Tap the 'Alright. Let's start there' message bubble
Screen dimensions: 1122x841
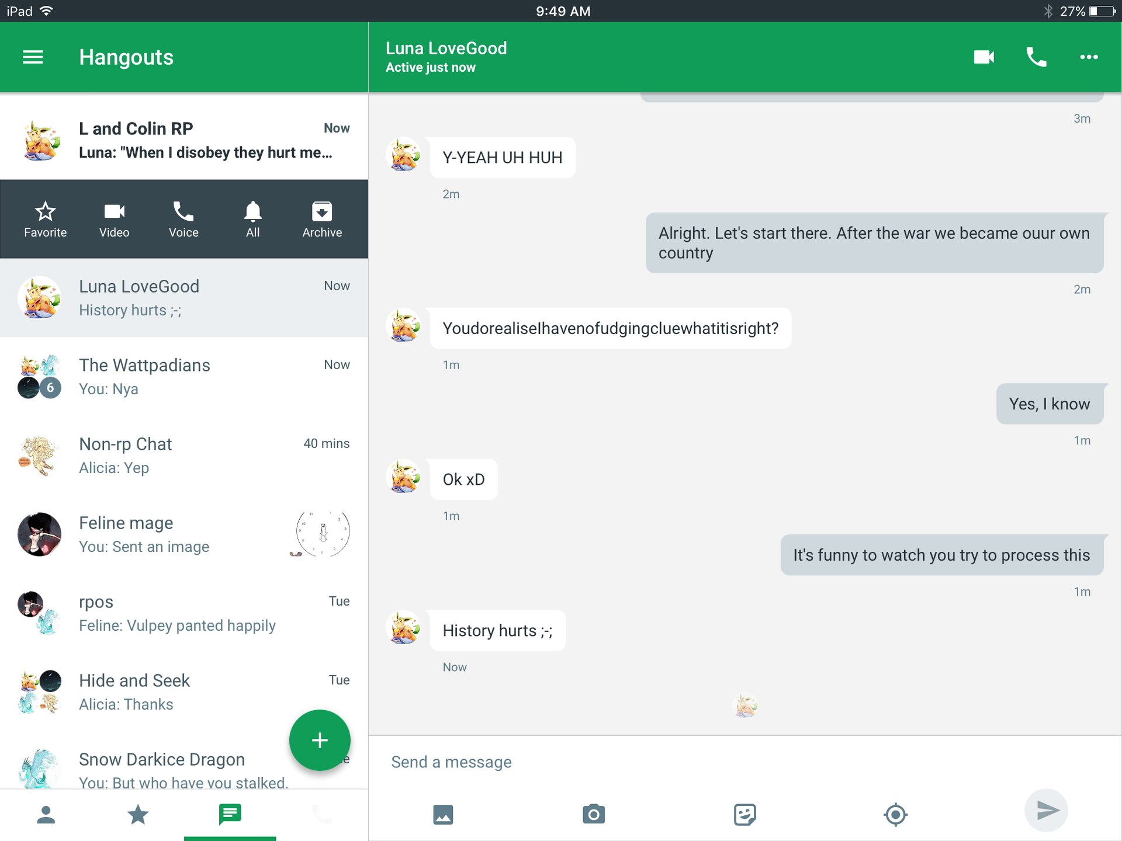[874, 243]
